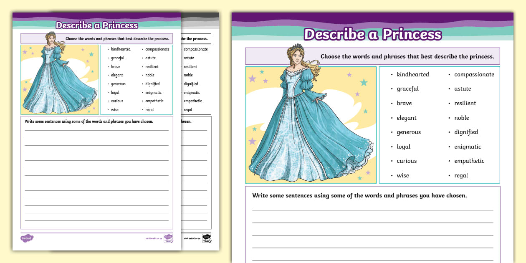Click the "Describe a Princess" title banner
This screenshot has width=526, height=263.
[x=374, y=35]
